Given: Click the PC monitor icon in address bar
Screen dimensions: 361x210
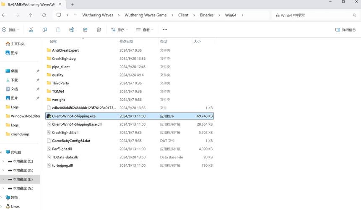Looking at the screenshot, I should click(59, 15).
